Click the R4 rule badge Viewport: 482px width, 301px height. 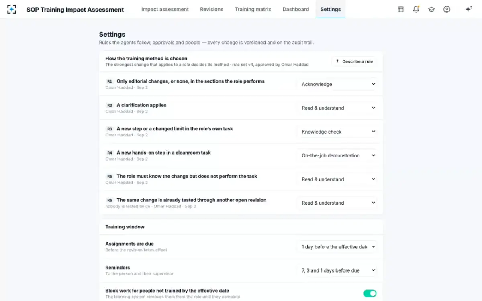(x=110, y=153)
